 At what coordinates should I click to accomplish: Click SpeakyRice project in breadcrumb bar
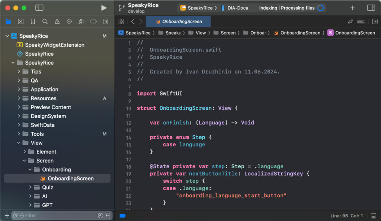(x=135, y=33)
